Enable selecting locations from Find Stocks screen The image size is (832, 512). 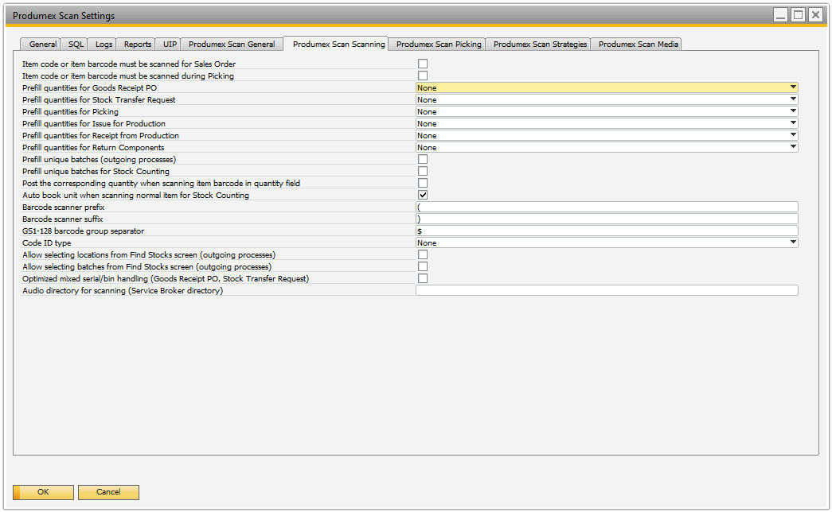point(422,255)
